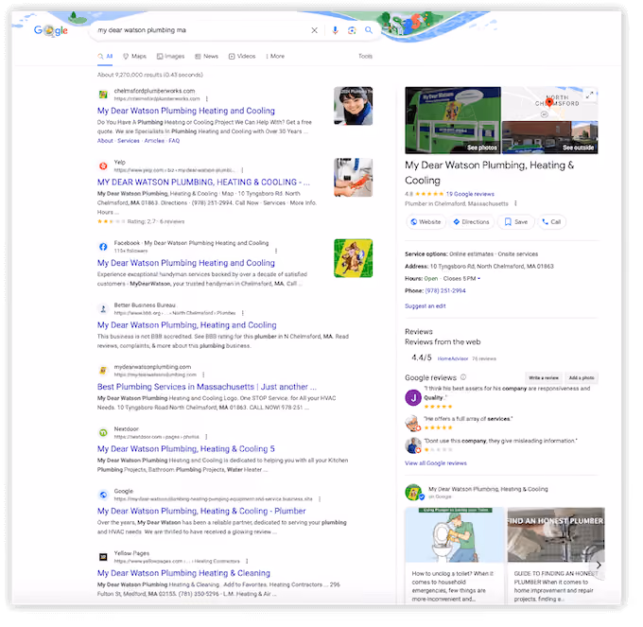Click the chelmsfordplumberworks.com favicon

tap(103, 95)
